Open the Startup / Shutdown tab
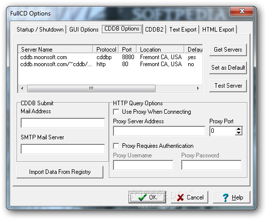Viewport: 267px width, 220px height. point(40,30)
